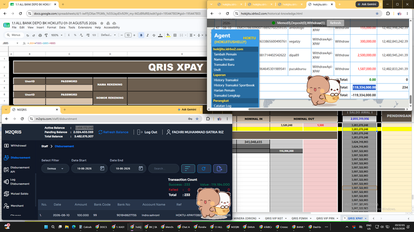This screenshot has width=414, height=232.
Task: Open Merchant in M2QRIS sidebar
Action: [x=14, y=206]
